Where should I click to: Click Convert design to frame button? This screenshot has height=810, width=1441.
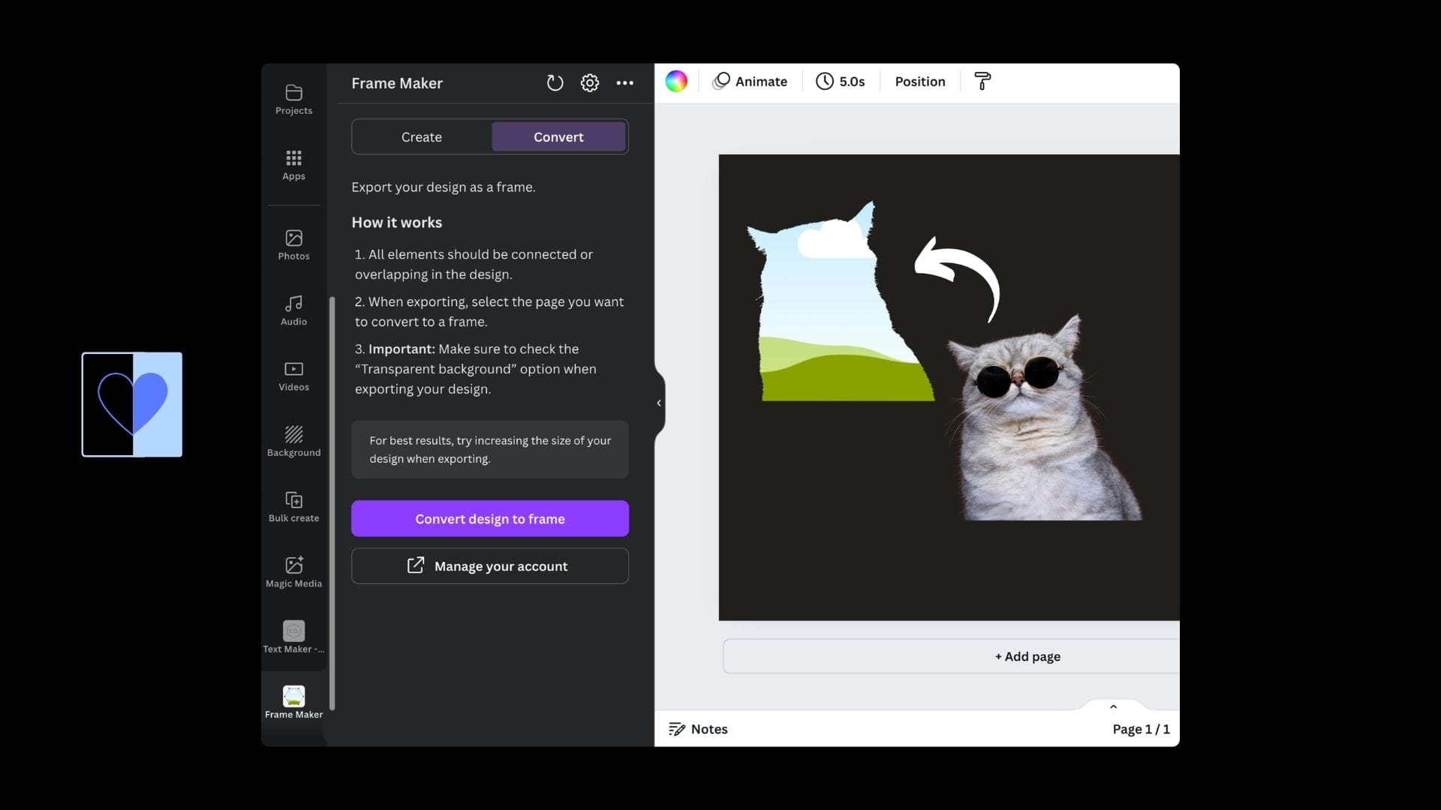pyautogui.click(x=490, y=518)
